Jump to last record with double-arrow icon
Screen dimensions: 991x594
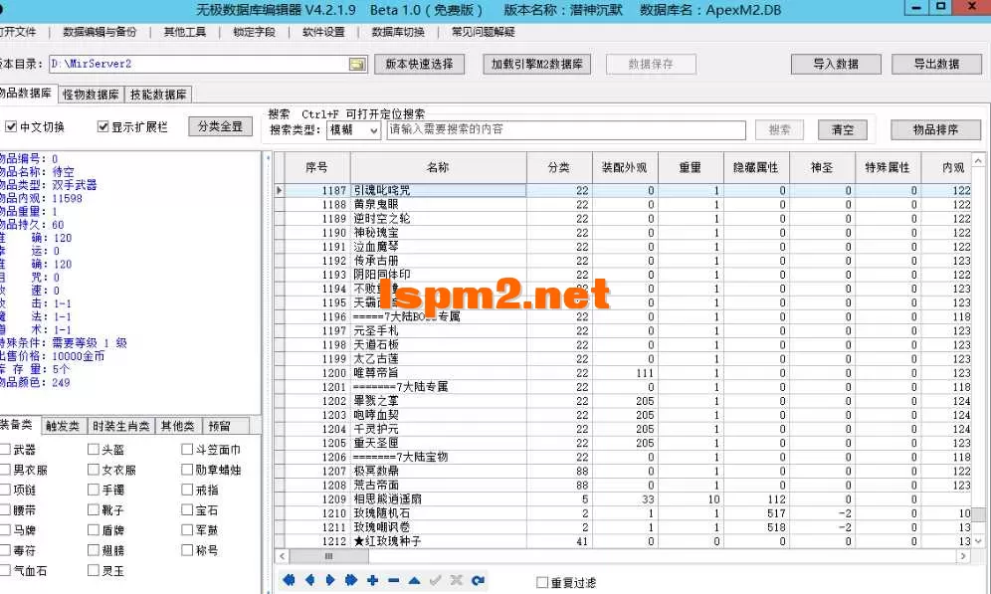tap(351, 579)
